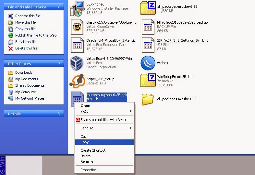Click the Copy this file link
Screen dimensions: 255x175
25,29
